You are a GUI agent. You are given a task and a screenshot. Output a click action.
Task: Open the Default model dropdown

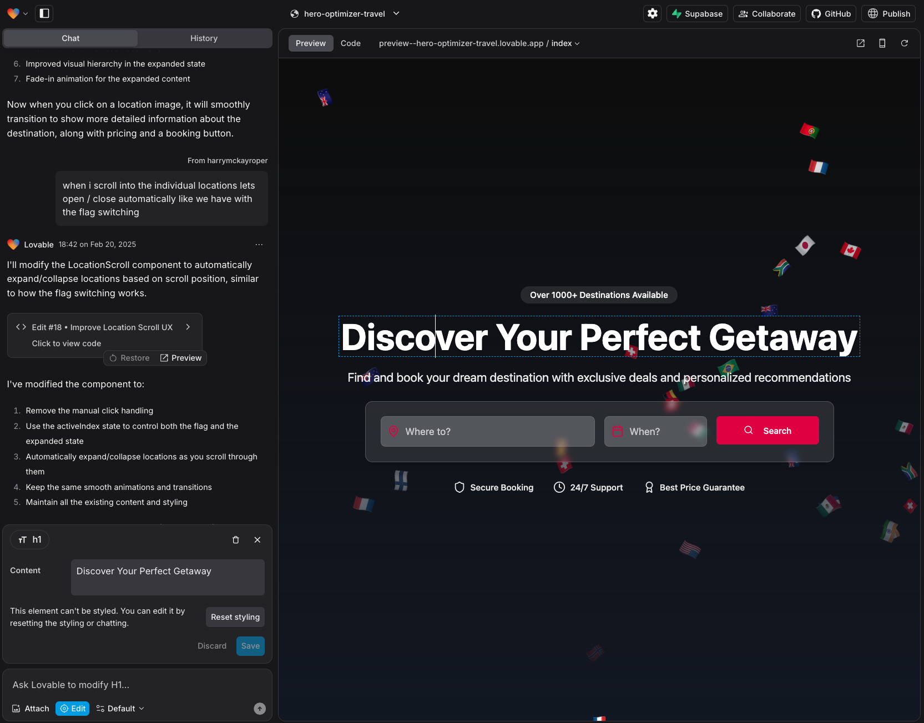(119, 709)
